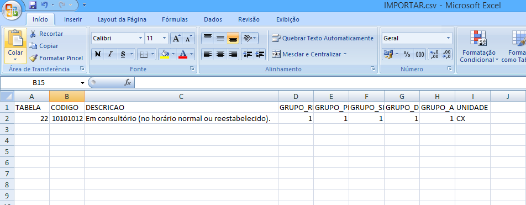Image resolution: width=526 pixels, height=205 pixels.
Task: Select column C header
Action: point(181,96)
